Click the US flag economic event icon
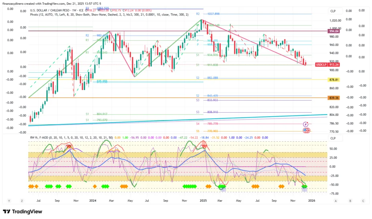 point(306,130)
